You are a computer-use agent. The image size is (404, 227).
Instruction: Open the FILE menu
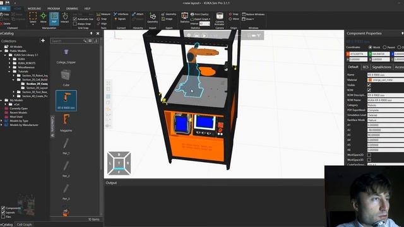coord(4,8)
